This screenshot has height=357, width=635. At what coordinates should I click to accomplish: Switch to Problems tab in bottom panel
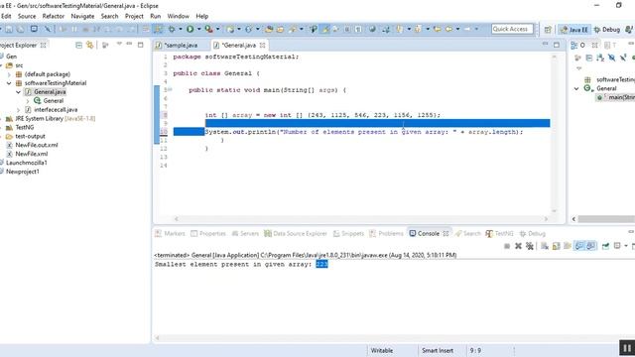point(386,234)
